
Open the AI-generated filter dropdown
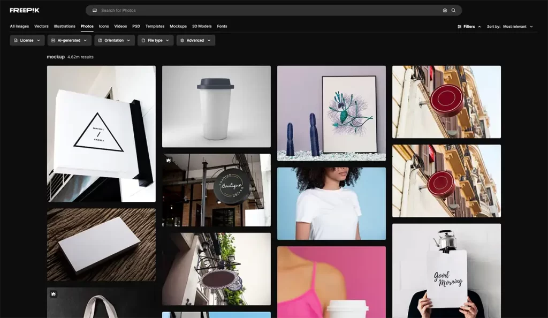[69, 40]
